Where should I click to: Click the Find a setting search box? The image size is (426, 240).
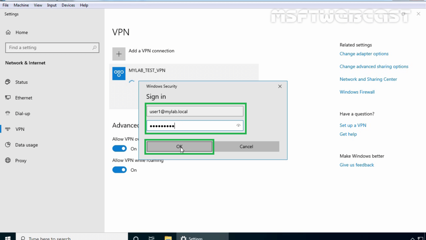click(x=52, y=48)
